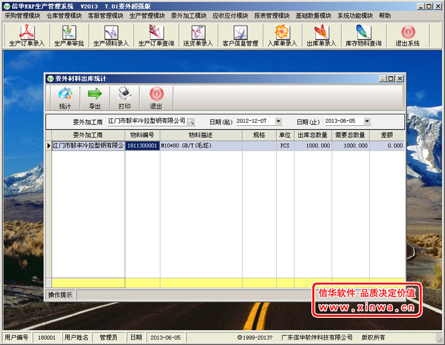Click 管理员 user name in status bar
The height and width of the screenshot is (345, 445).
coord(108,337)
